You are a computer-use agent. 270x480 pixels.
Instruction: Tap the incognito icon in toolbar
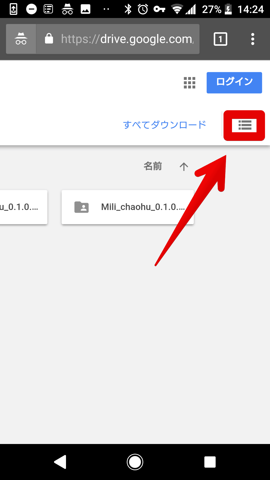click(21, 39)
